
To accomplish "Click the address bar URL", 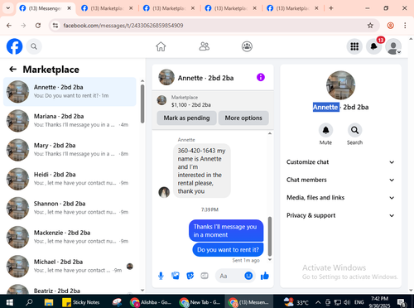I will (x=123, y=26).
